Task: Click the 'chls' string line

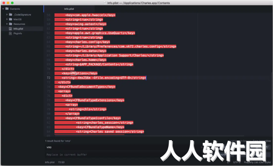Action: coord(87,109)
